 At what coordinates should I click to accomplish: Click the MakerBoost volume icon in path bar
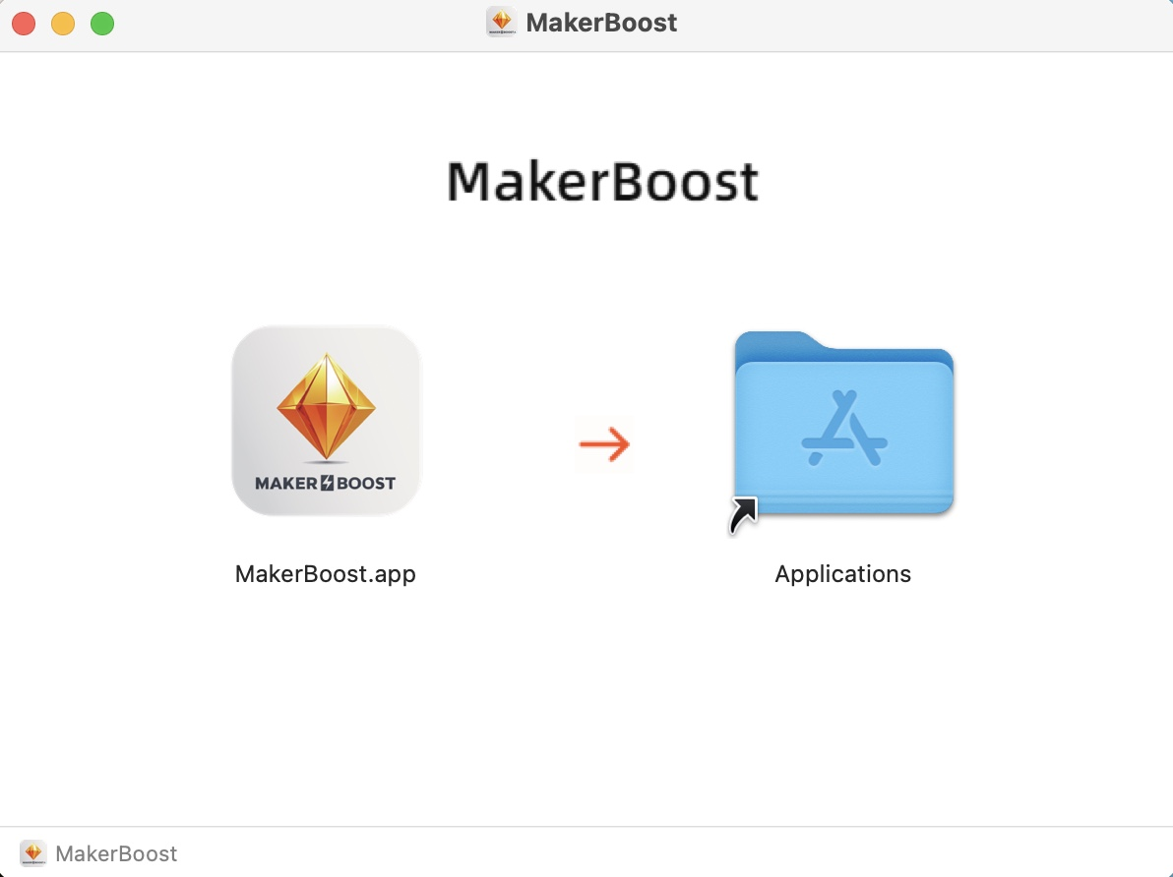coord(33,853)
